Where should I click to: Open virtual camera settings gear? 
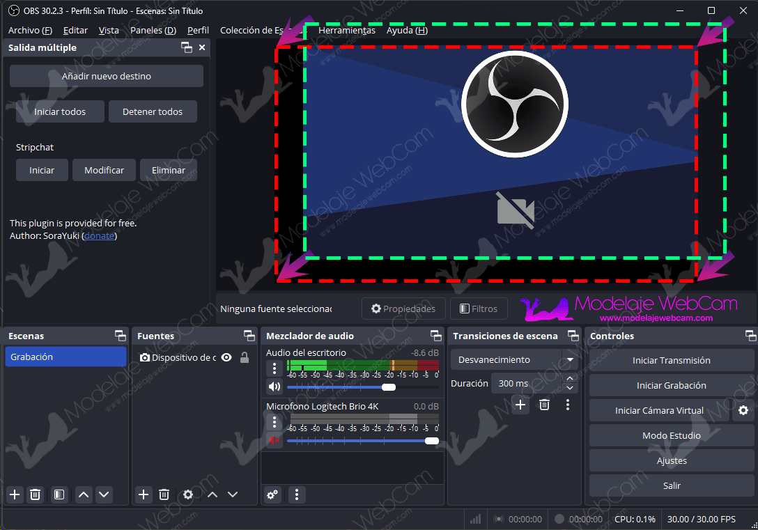[x=743, y=410]
